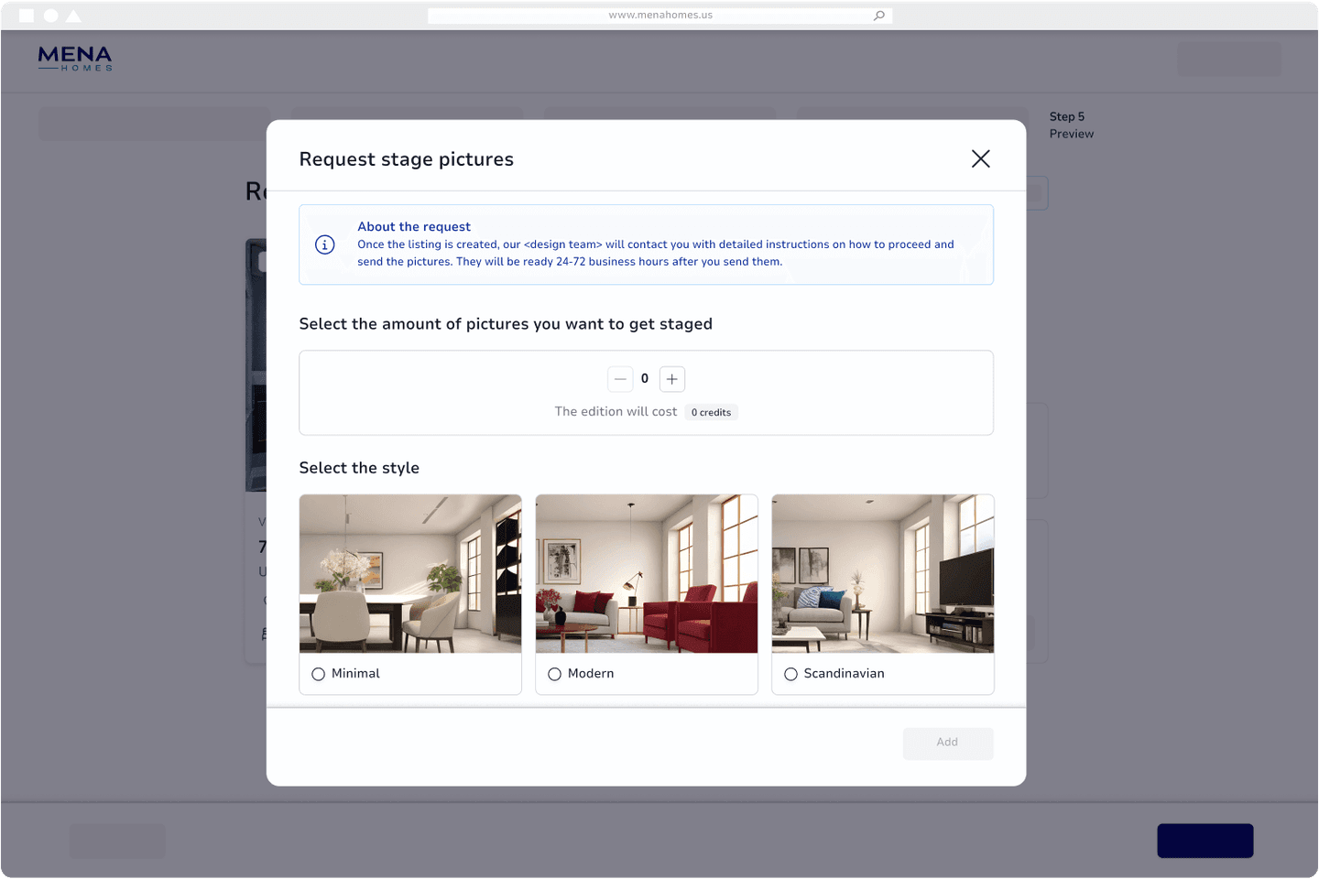Open the Step 5 Preview tab
1319x879 pixels.
pyautogui.click(x=1072, y=125)
